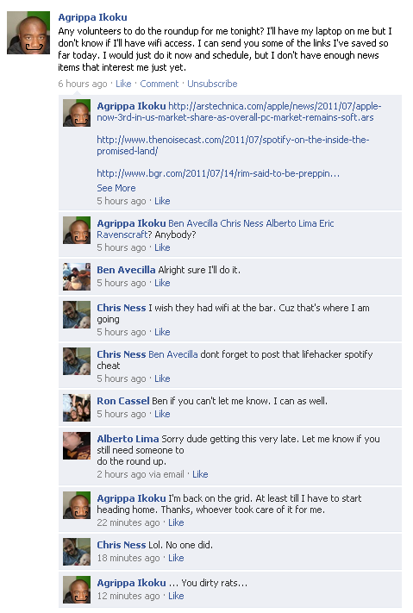This screenshot has height=613, width=413.
Task: Open Chris Ness avatar on wifi bar comment
Action: 77,315
